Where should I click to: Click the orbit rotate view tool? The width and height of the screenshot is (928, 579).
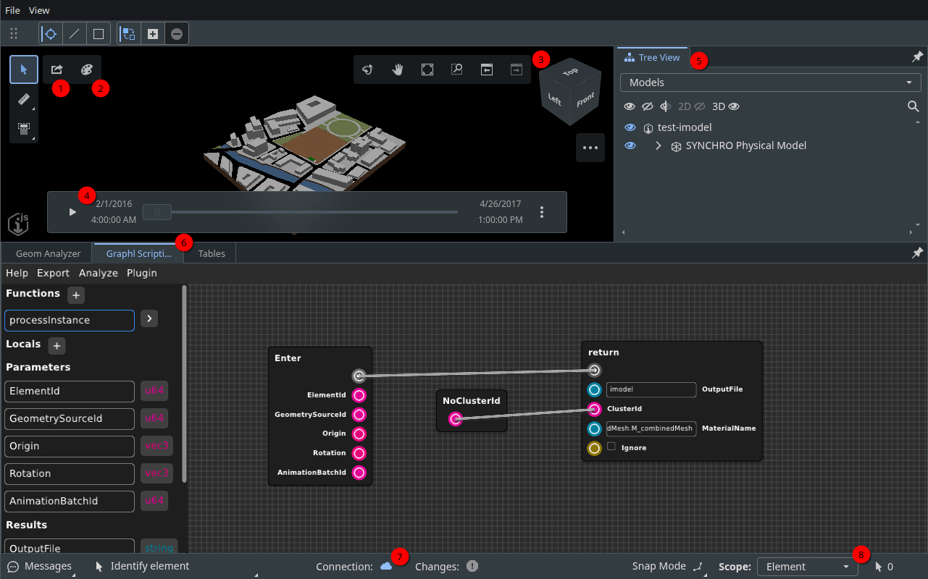pos(367,69)
